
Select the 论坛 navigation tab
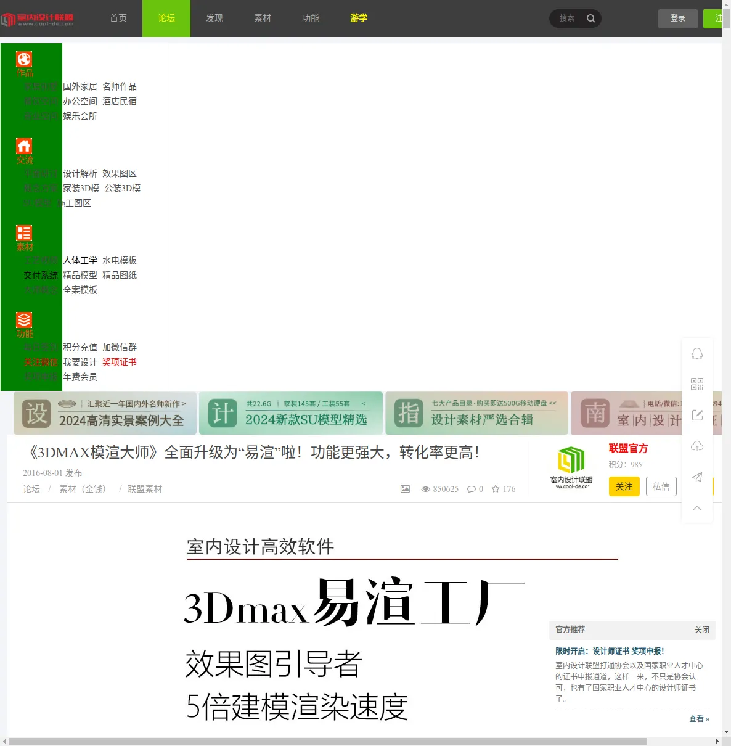point(166,18)
